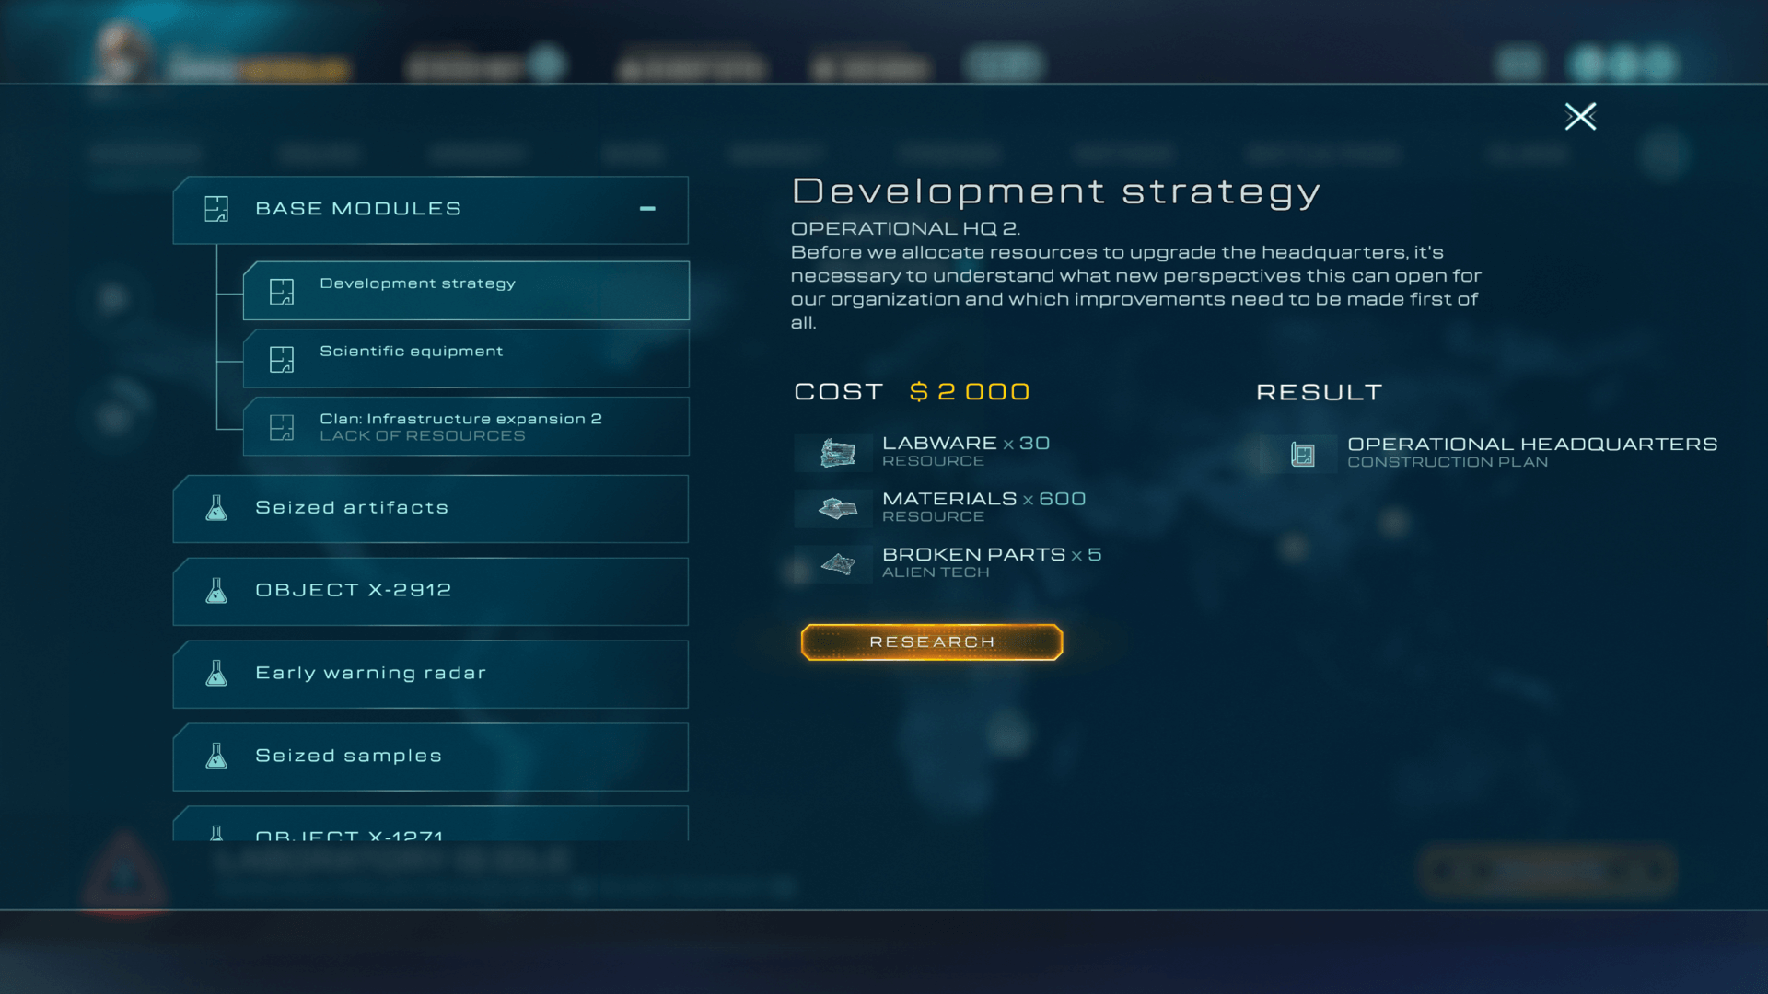This screenshot has width=1768, height=994.
Task: Expand the OBJECT X-2912 research category
Action: point(430,591)
